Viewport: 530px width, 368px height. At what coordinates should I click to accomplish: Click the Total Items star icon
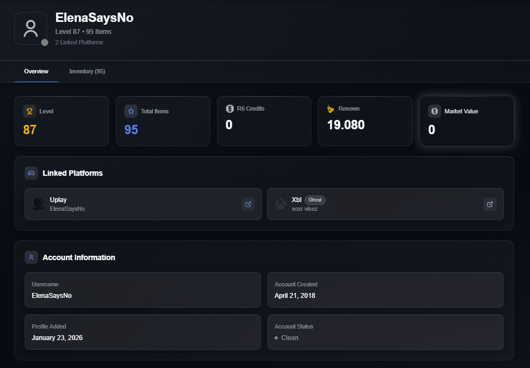131,111
